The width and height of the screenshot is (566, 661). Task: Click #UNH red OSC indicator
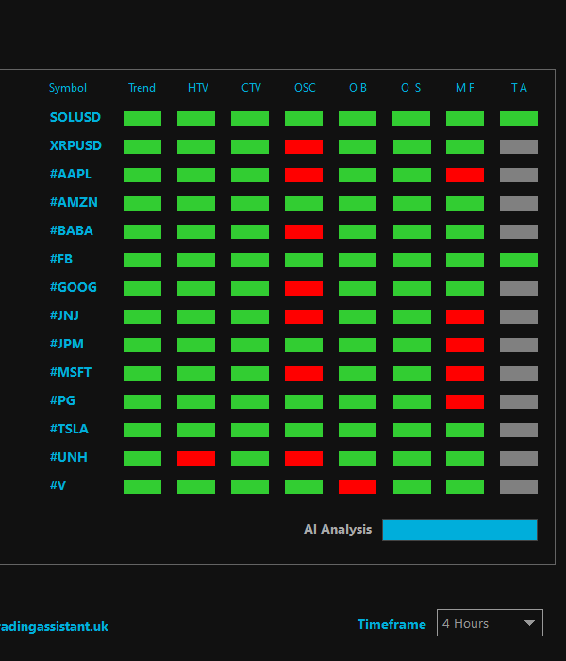click(x=304, y=458)
